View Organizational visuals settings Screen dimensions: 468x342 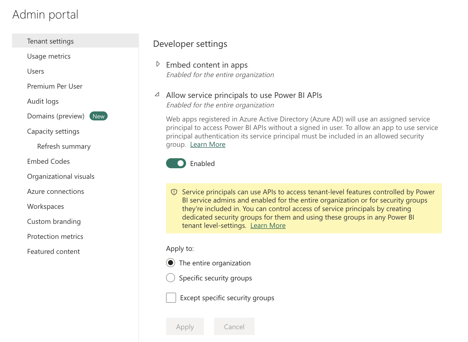(60, 176)
